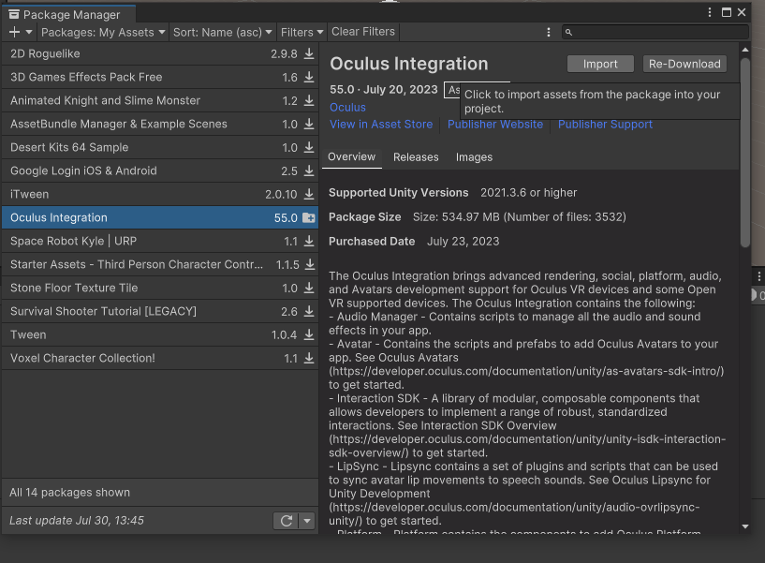Open Packages: My Assets dropdown
The image size is (765, 563).
[x=103, y=32]
